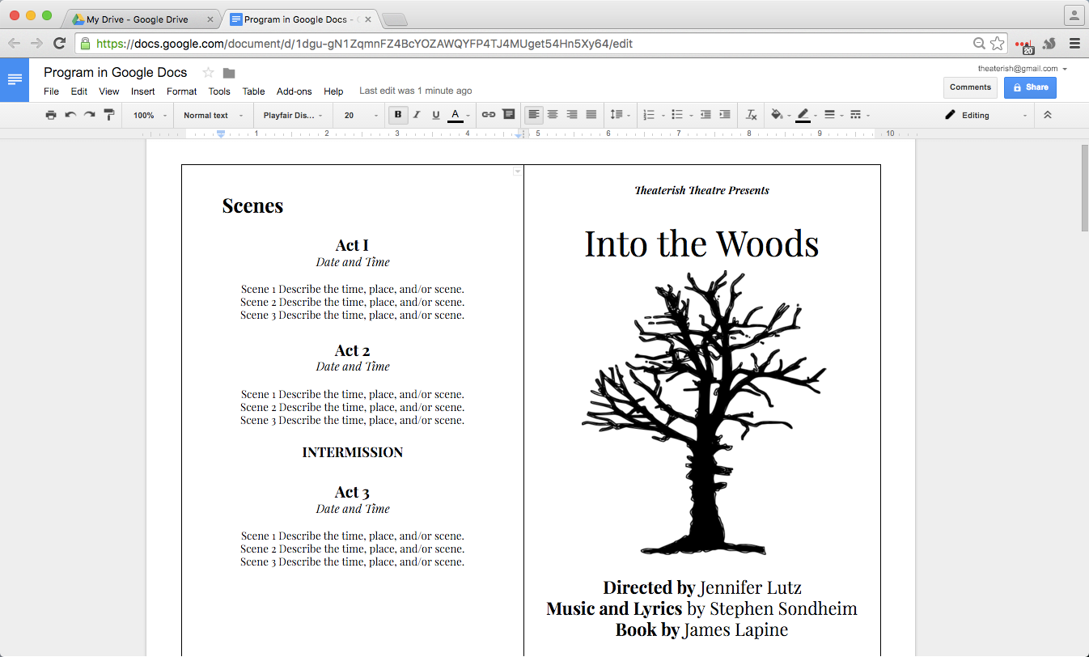The image size is (1089, 657).
Task: Click the Print icon in toolbar
Action: (51, 115)
